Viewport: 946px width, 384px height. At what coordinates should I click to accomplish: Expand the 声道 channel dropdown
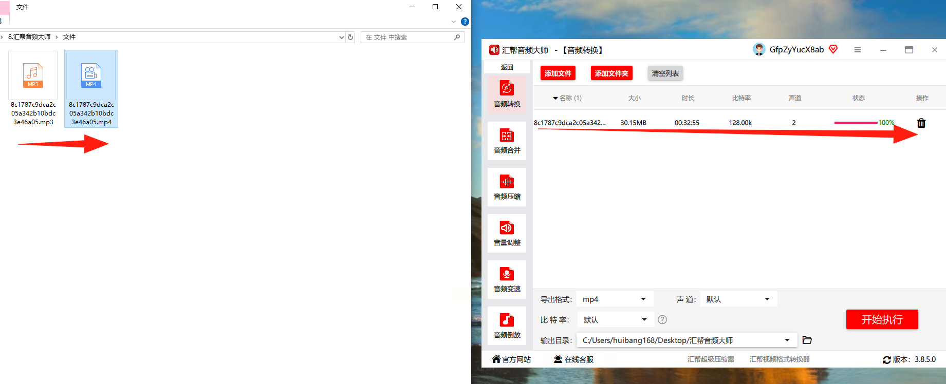point(738,299)
